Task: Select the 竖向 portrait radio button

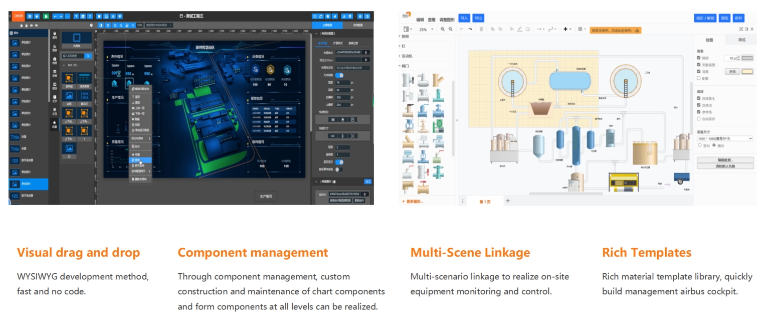Action: click(x=700, y=145)
